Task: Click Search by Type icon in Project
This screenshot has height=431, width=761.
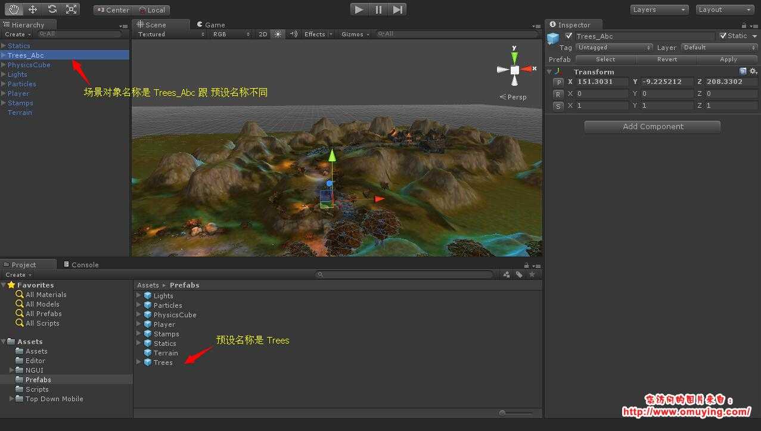Action: [x=507, y=274]
